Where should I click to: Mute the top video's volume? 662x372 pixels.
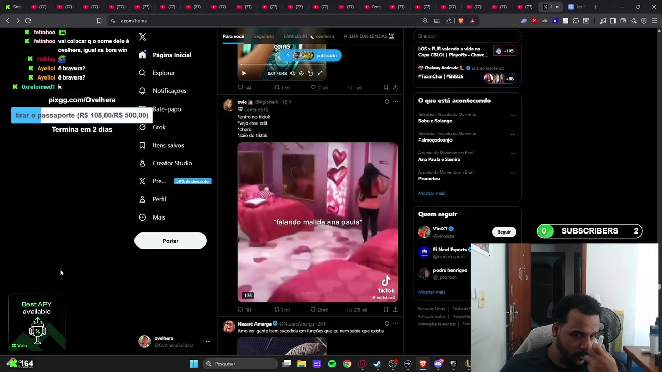(293, 73)
